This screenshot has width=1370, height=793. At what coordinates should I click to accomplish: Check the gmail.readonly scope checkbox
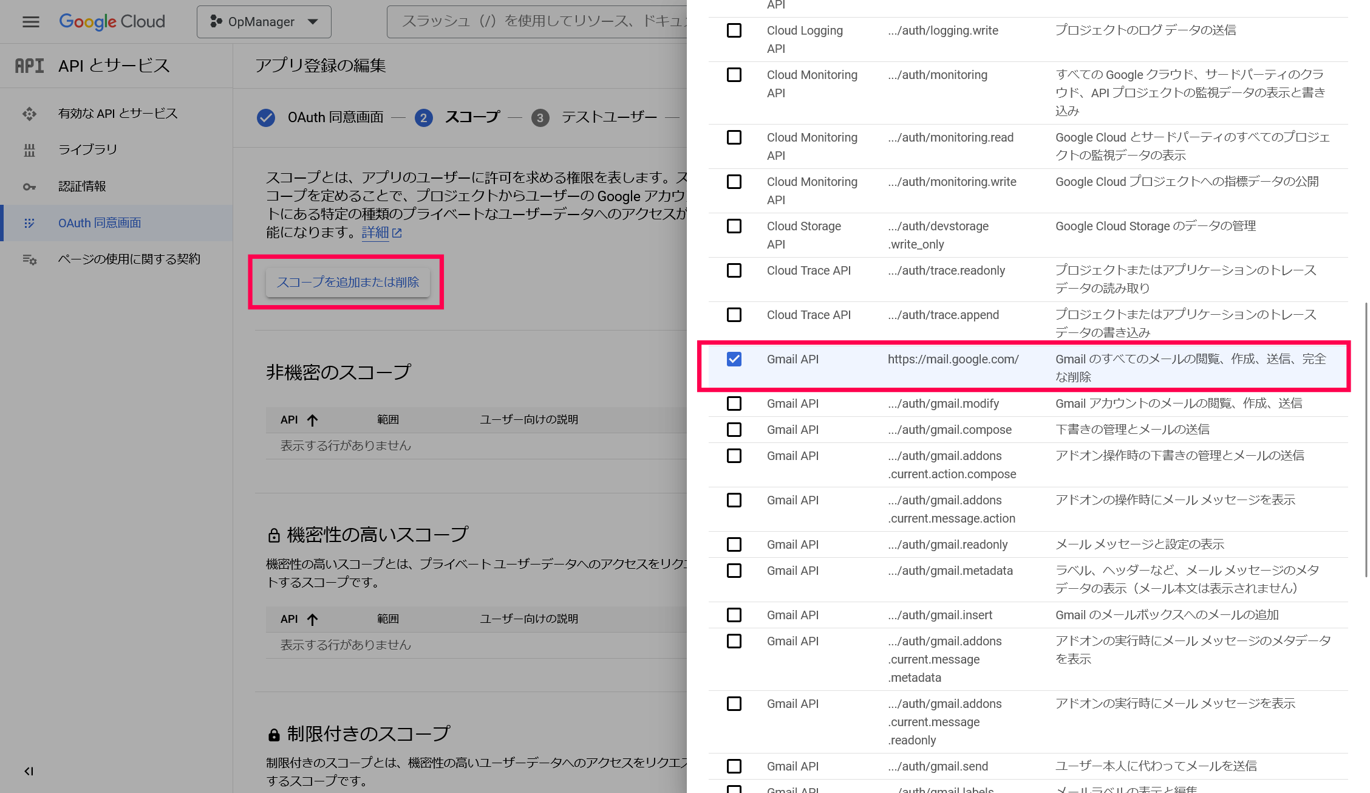point(734,544)
